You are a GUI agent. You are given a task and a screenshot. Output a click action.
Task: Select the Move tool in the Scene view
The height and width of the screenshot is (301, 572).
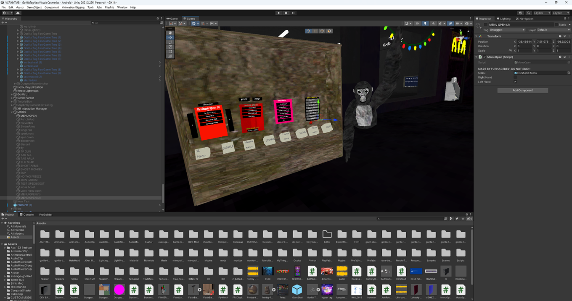170,37
